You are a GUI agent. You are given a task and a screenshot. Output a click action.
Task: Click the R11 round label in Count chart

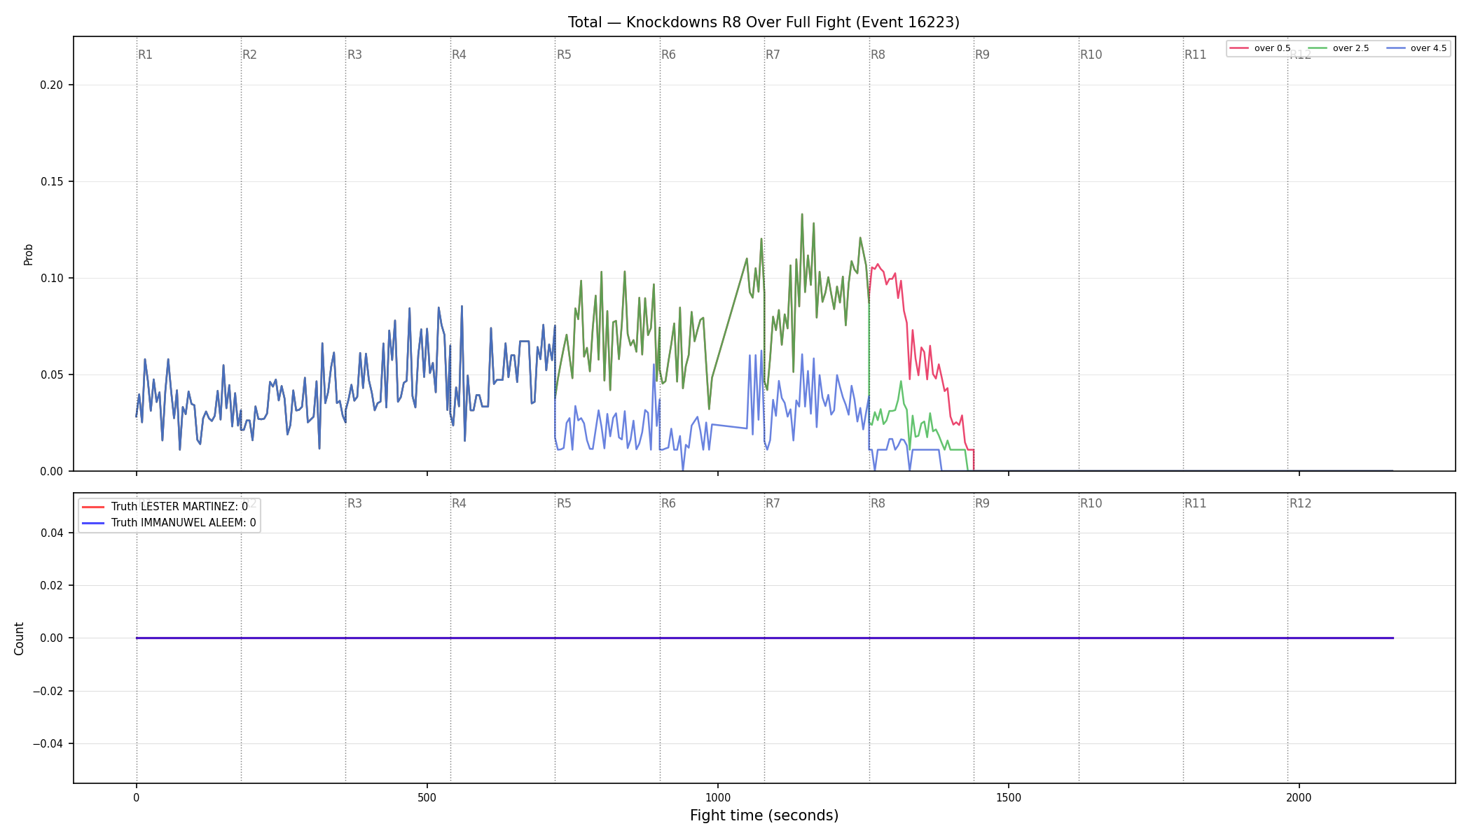[1196, 503]
